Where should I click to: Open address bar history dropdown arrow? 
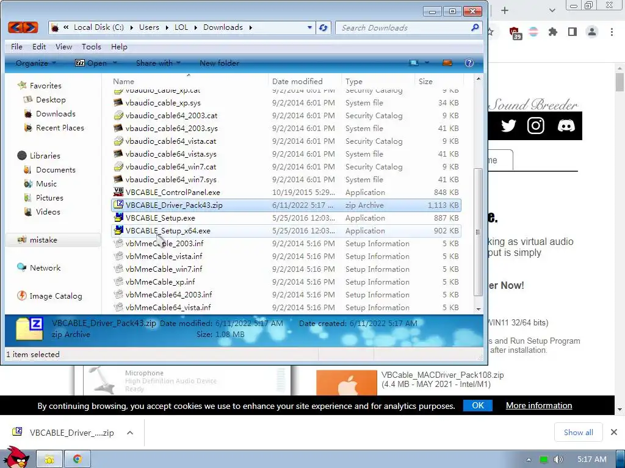[309, 27]
